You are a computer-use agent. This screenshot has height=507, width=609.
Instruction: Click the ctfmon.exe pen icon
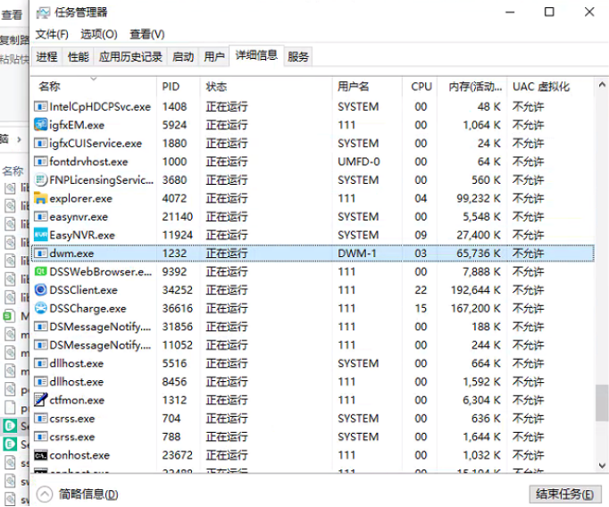click(41, 400)
